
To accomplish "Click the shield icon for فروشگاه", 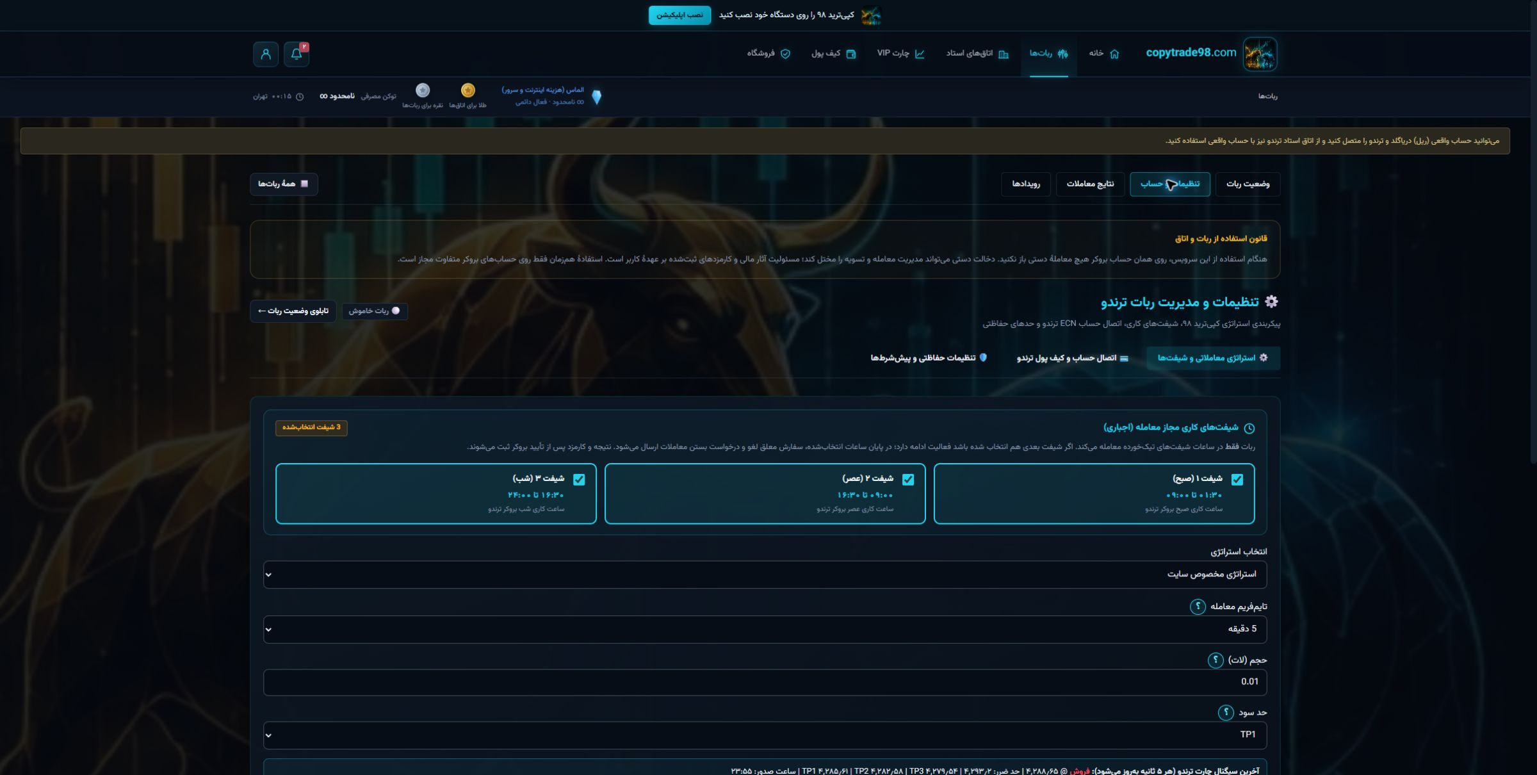I will click(785, 54).
